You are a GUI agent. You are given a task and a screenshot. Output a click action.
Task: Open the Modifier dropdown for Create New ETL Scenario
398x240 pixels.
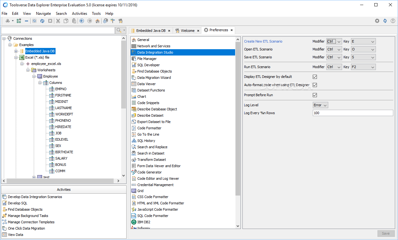pos(334,41)
